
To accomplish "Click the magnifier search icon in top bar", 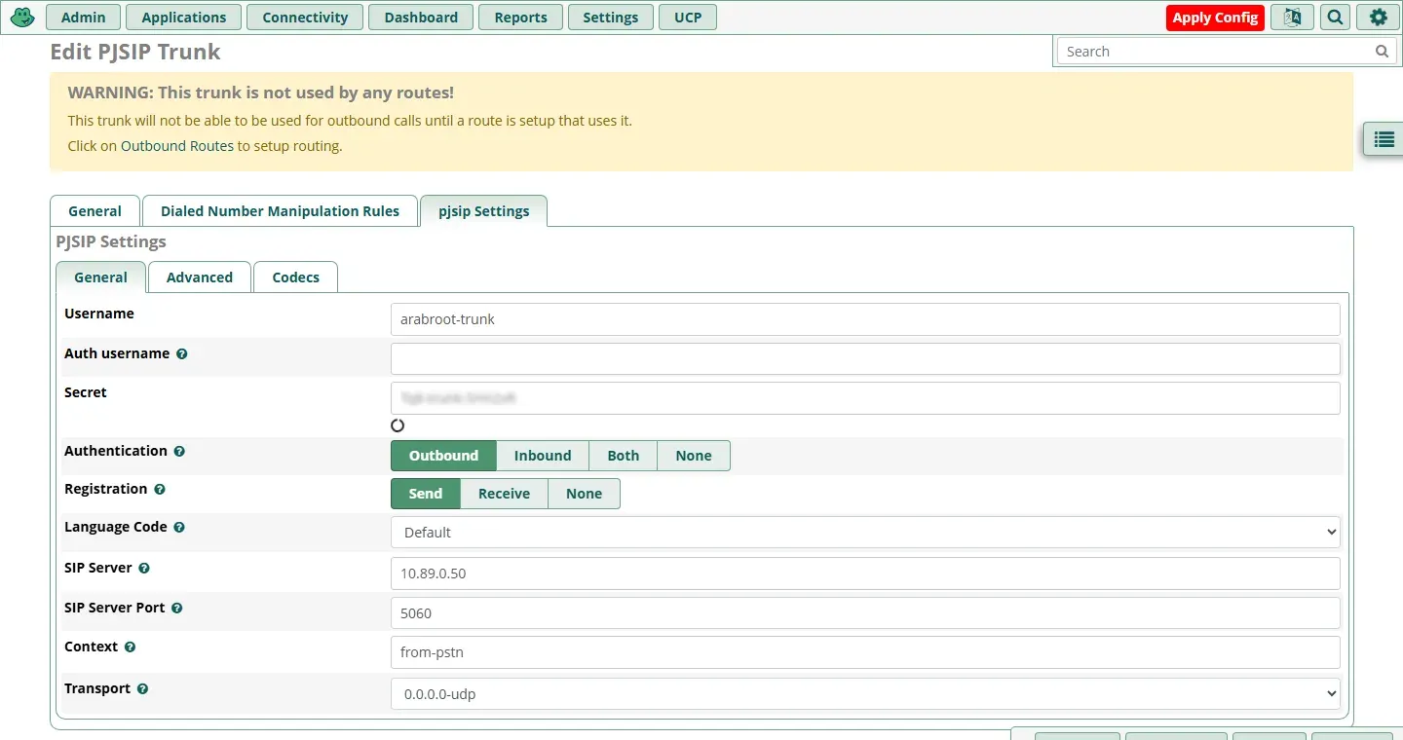I will tap(1336, 18).
